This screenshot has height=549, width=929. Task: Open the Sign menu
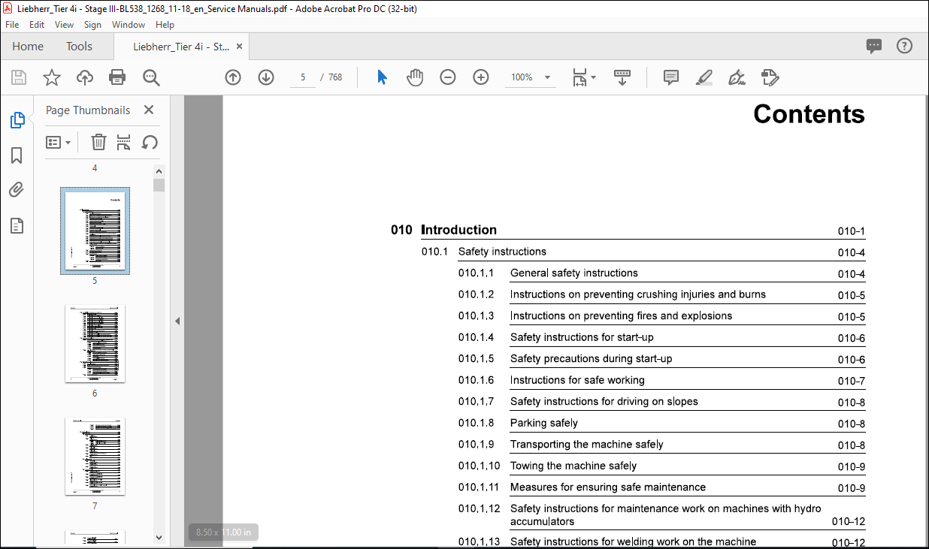tap(92, 25)
